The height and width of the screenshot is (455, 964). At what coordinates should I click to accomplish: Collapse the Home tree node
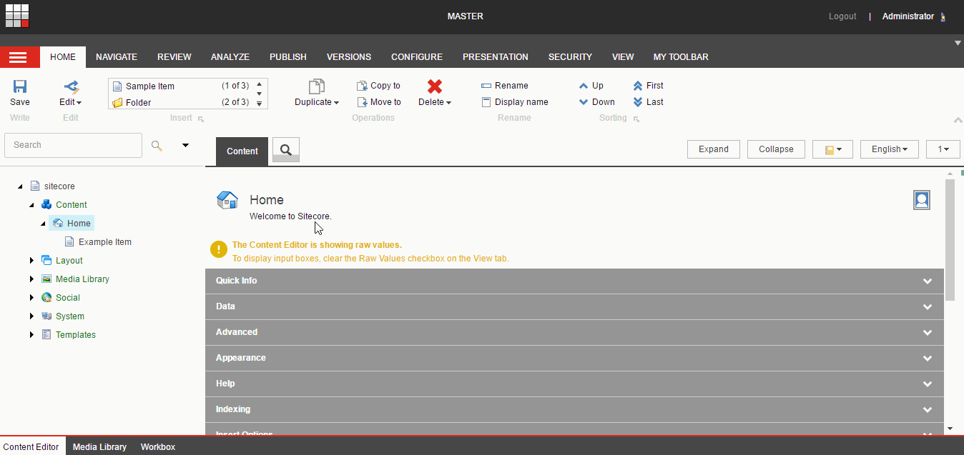(x=43, y=224)
